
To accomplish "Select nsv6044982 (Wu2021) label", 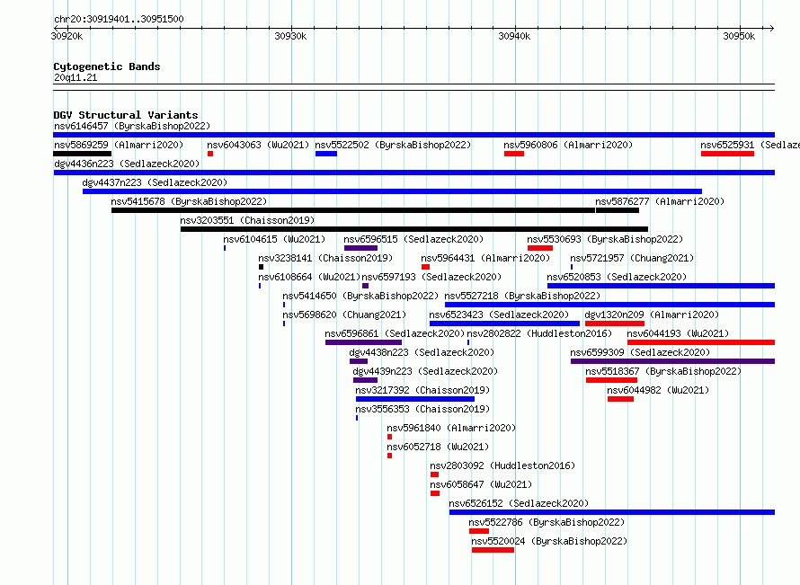I will (658, 390).
